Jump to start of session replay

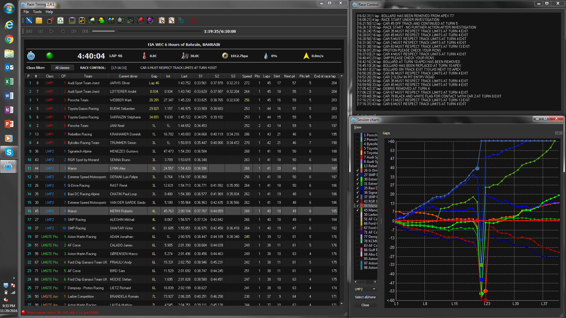(29, 31)
